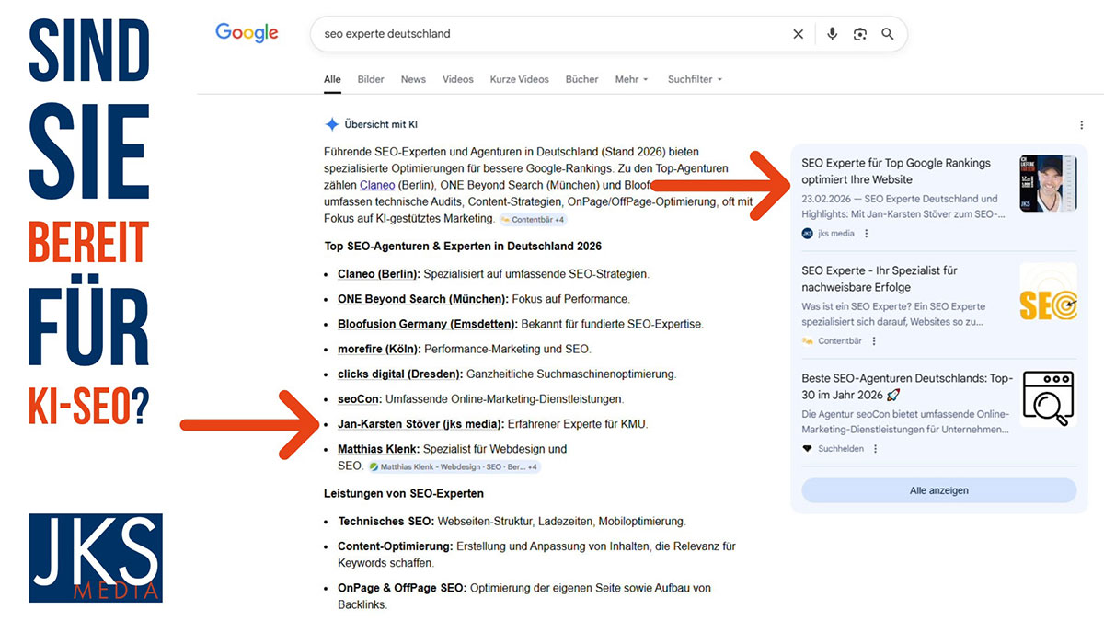The width and height of the screenshot is (1104, 621).
Task: Clear the search query via the X icon
Action: [799, 33]
